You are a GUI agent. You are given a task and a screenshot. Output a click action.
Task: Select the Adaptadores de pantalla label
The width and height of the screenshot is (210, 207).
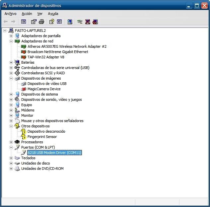coord(41,36)
